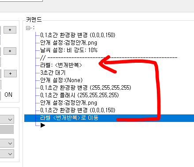Click the + button nearest the ON label
Image resolution: width=194 pixels, height=167 pixels.
click(x=10, y=73)
